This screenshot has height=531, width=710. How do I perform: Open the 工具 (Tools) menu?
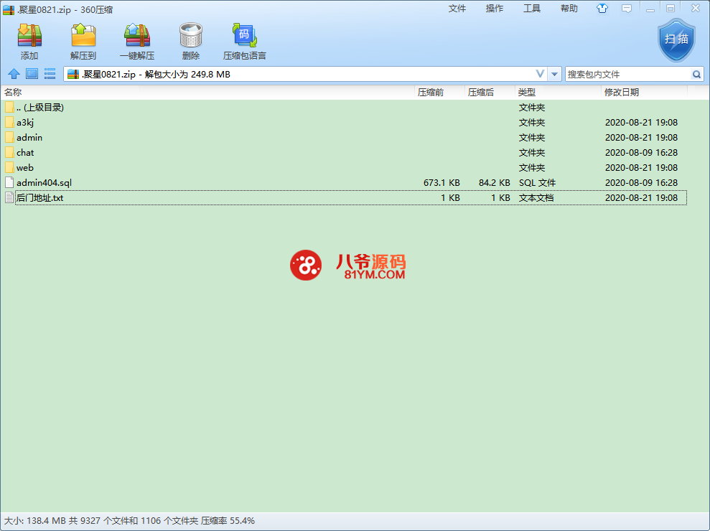[531, 9]
